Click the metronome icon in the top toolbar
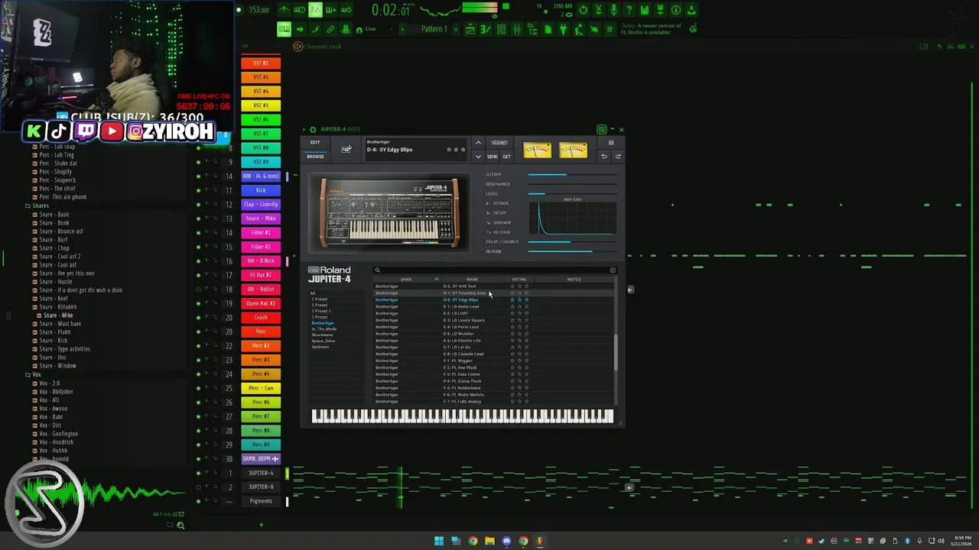This screenshot has height=550, width=979. coord(285,10)
